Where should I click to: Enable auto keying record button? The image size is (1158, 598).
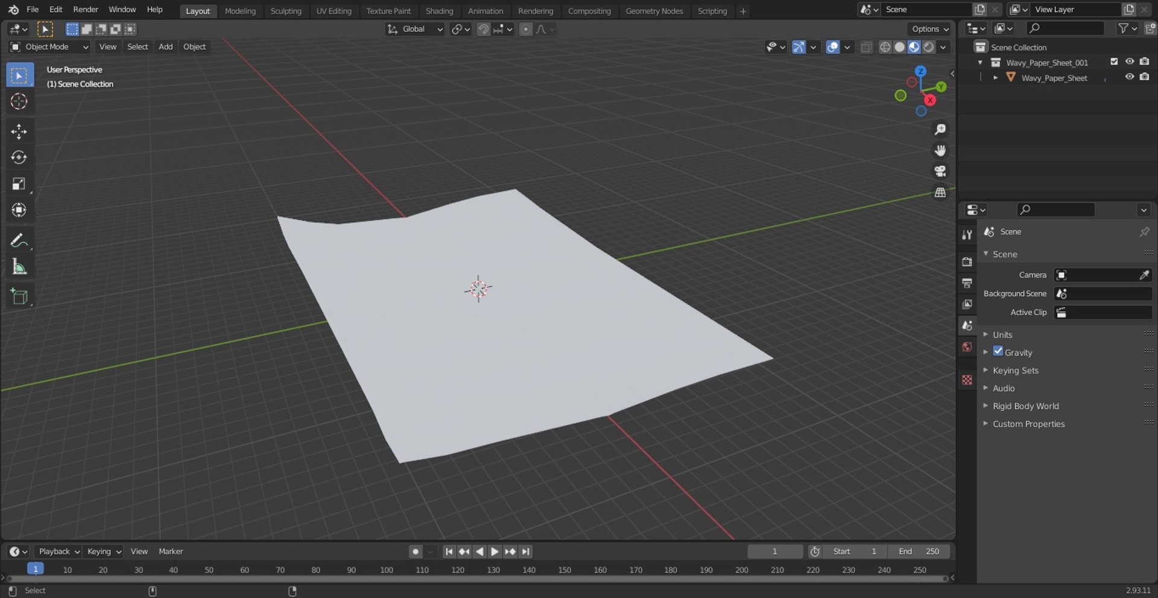click(x=416, y=552)
